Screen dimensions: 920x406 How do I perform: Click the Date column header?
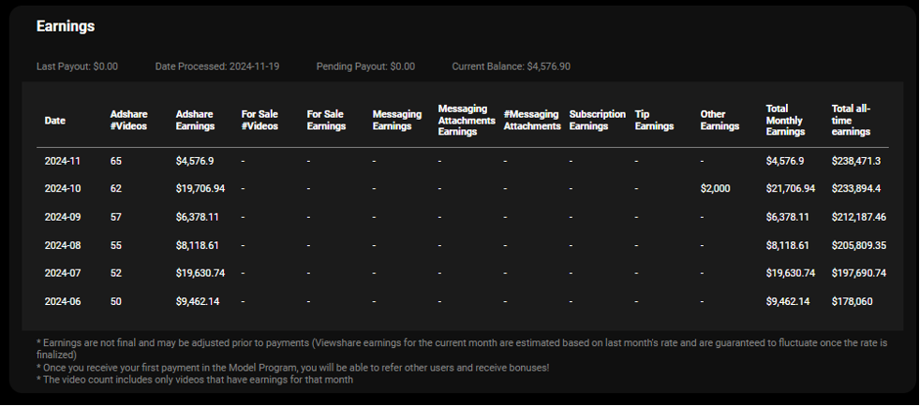(x=55, y=121)
